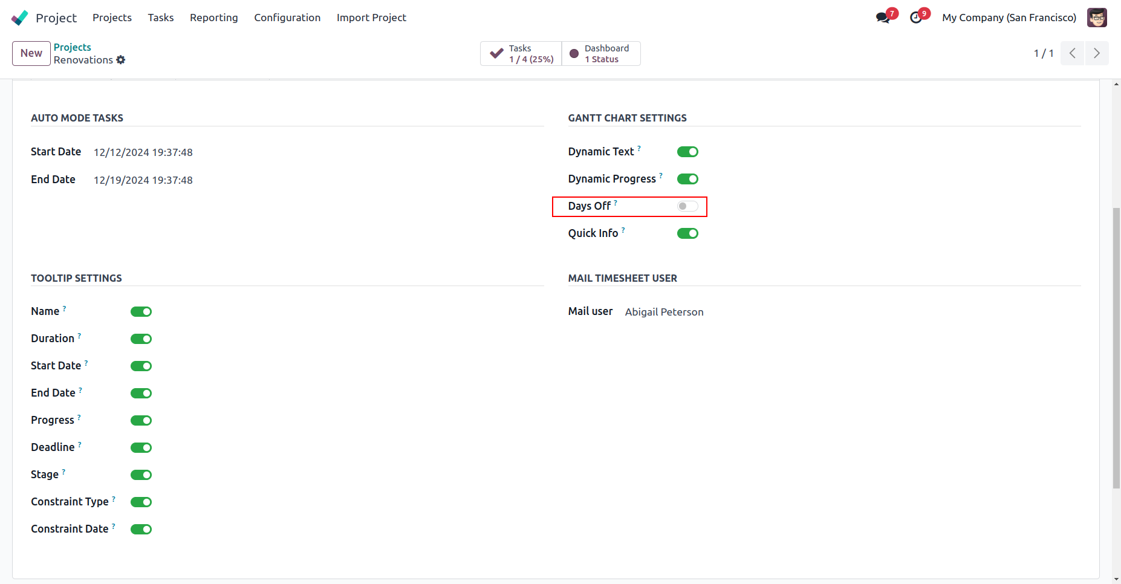This screenshot has width=1121, height=584.
Task: Open the Reporting menu
Action: (213, 18)
